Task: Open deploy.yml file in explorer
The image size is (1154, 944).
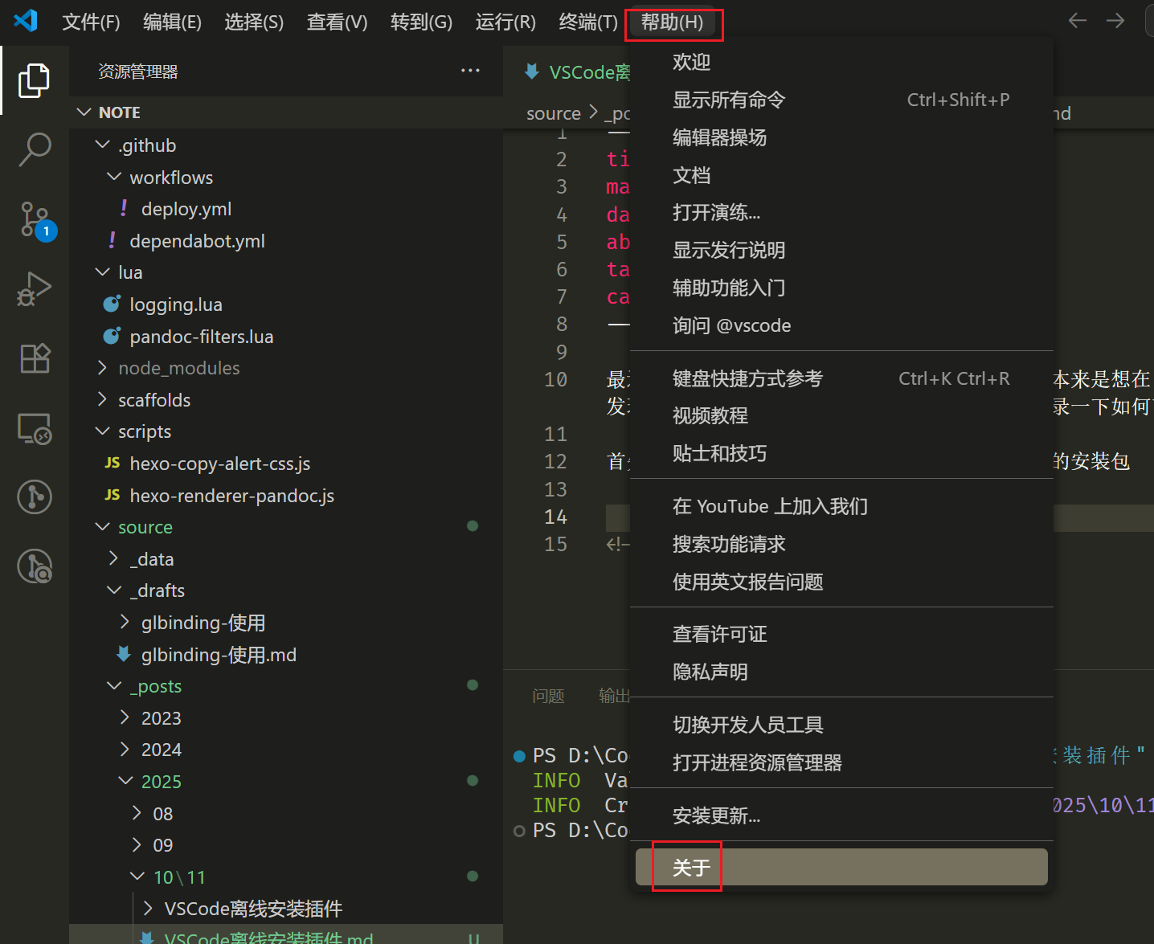Action: 186,209
